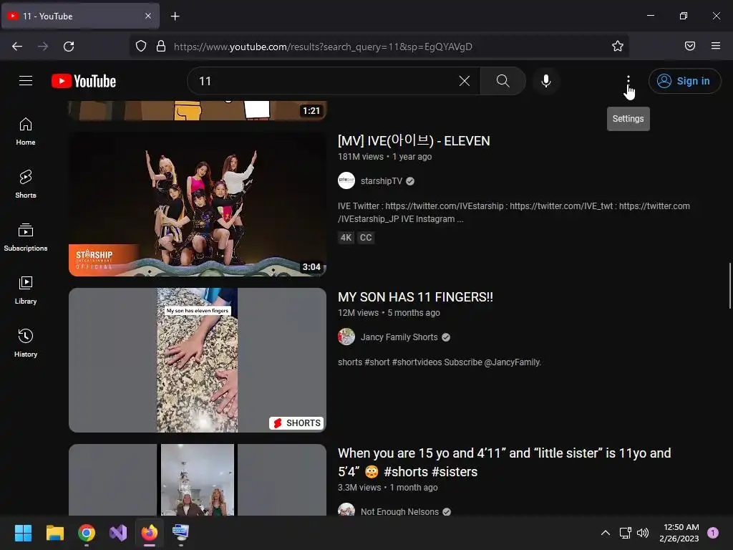Go to Home in the sidebar
The image size is (733, 550).
click(x=26, y=132)
